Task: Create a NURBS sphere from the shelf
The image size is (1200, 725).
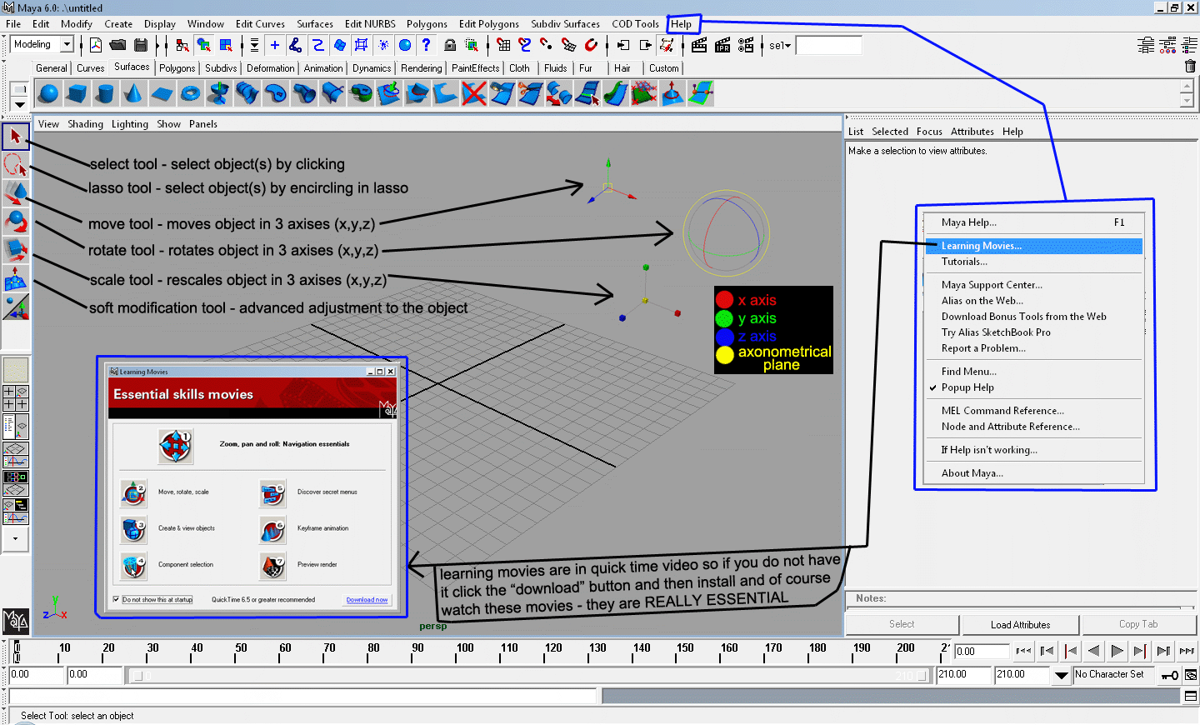Action: (x=48, y=93)
